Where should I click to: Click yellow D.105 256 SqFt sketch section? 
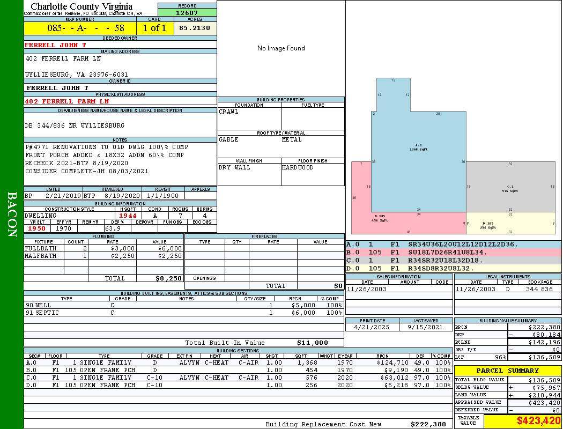click(510, 223)
